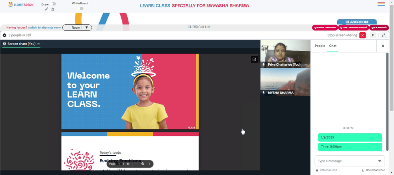Click the 1/9/2025 chat message
Screen dimensions: 394x175
click(350, 137)
